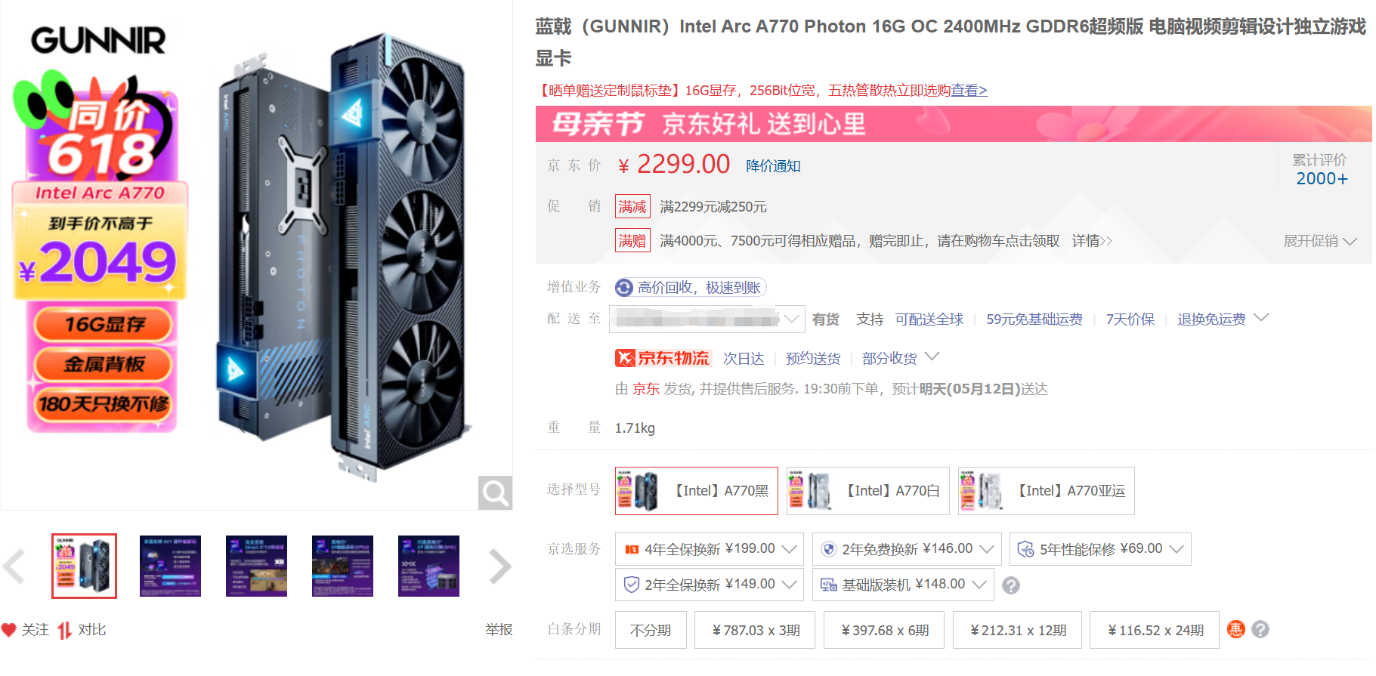This screenshot has width=1376, height=676.
Task: Click the 举报 report link
Action: pyautogui.click(x=499, y=630)
